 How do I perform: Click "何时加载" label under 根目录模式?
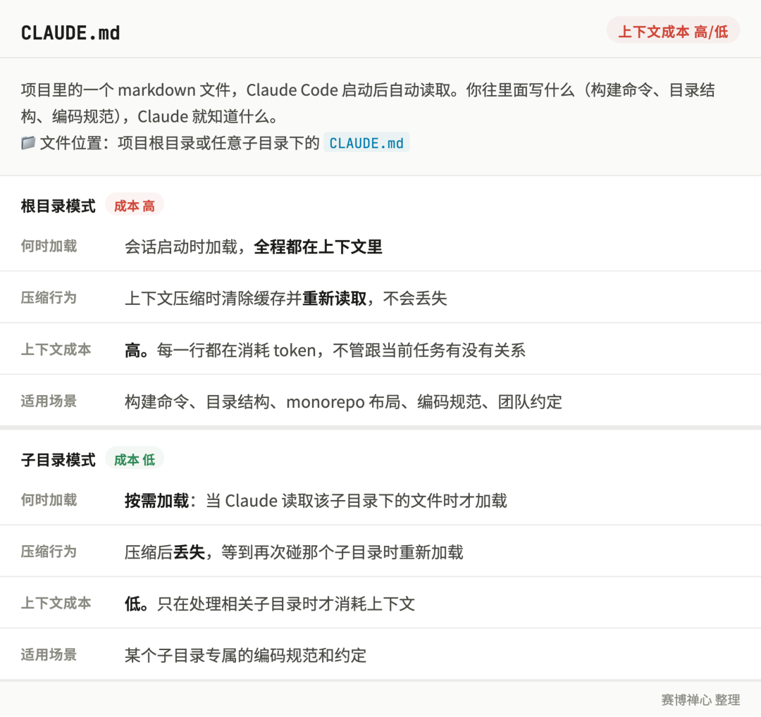point(49,246)
